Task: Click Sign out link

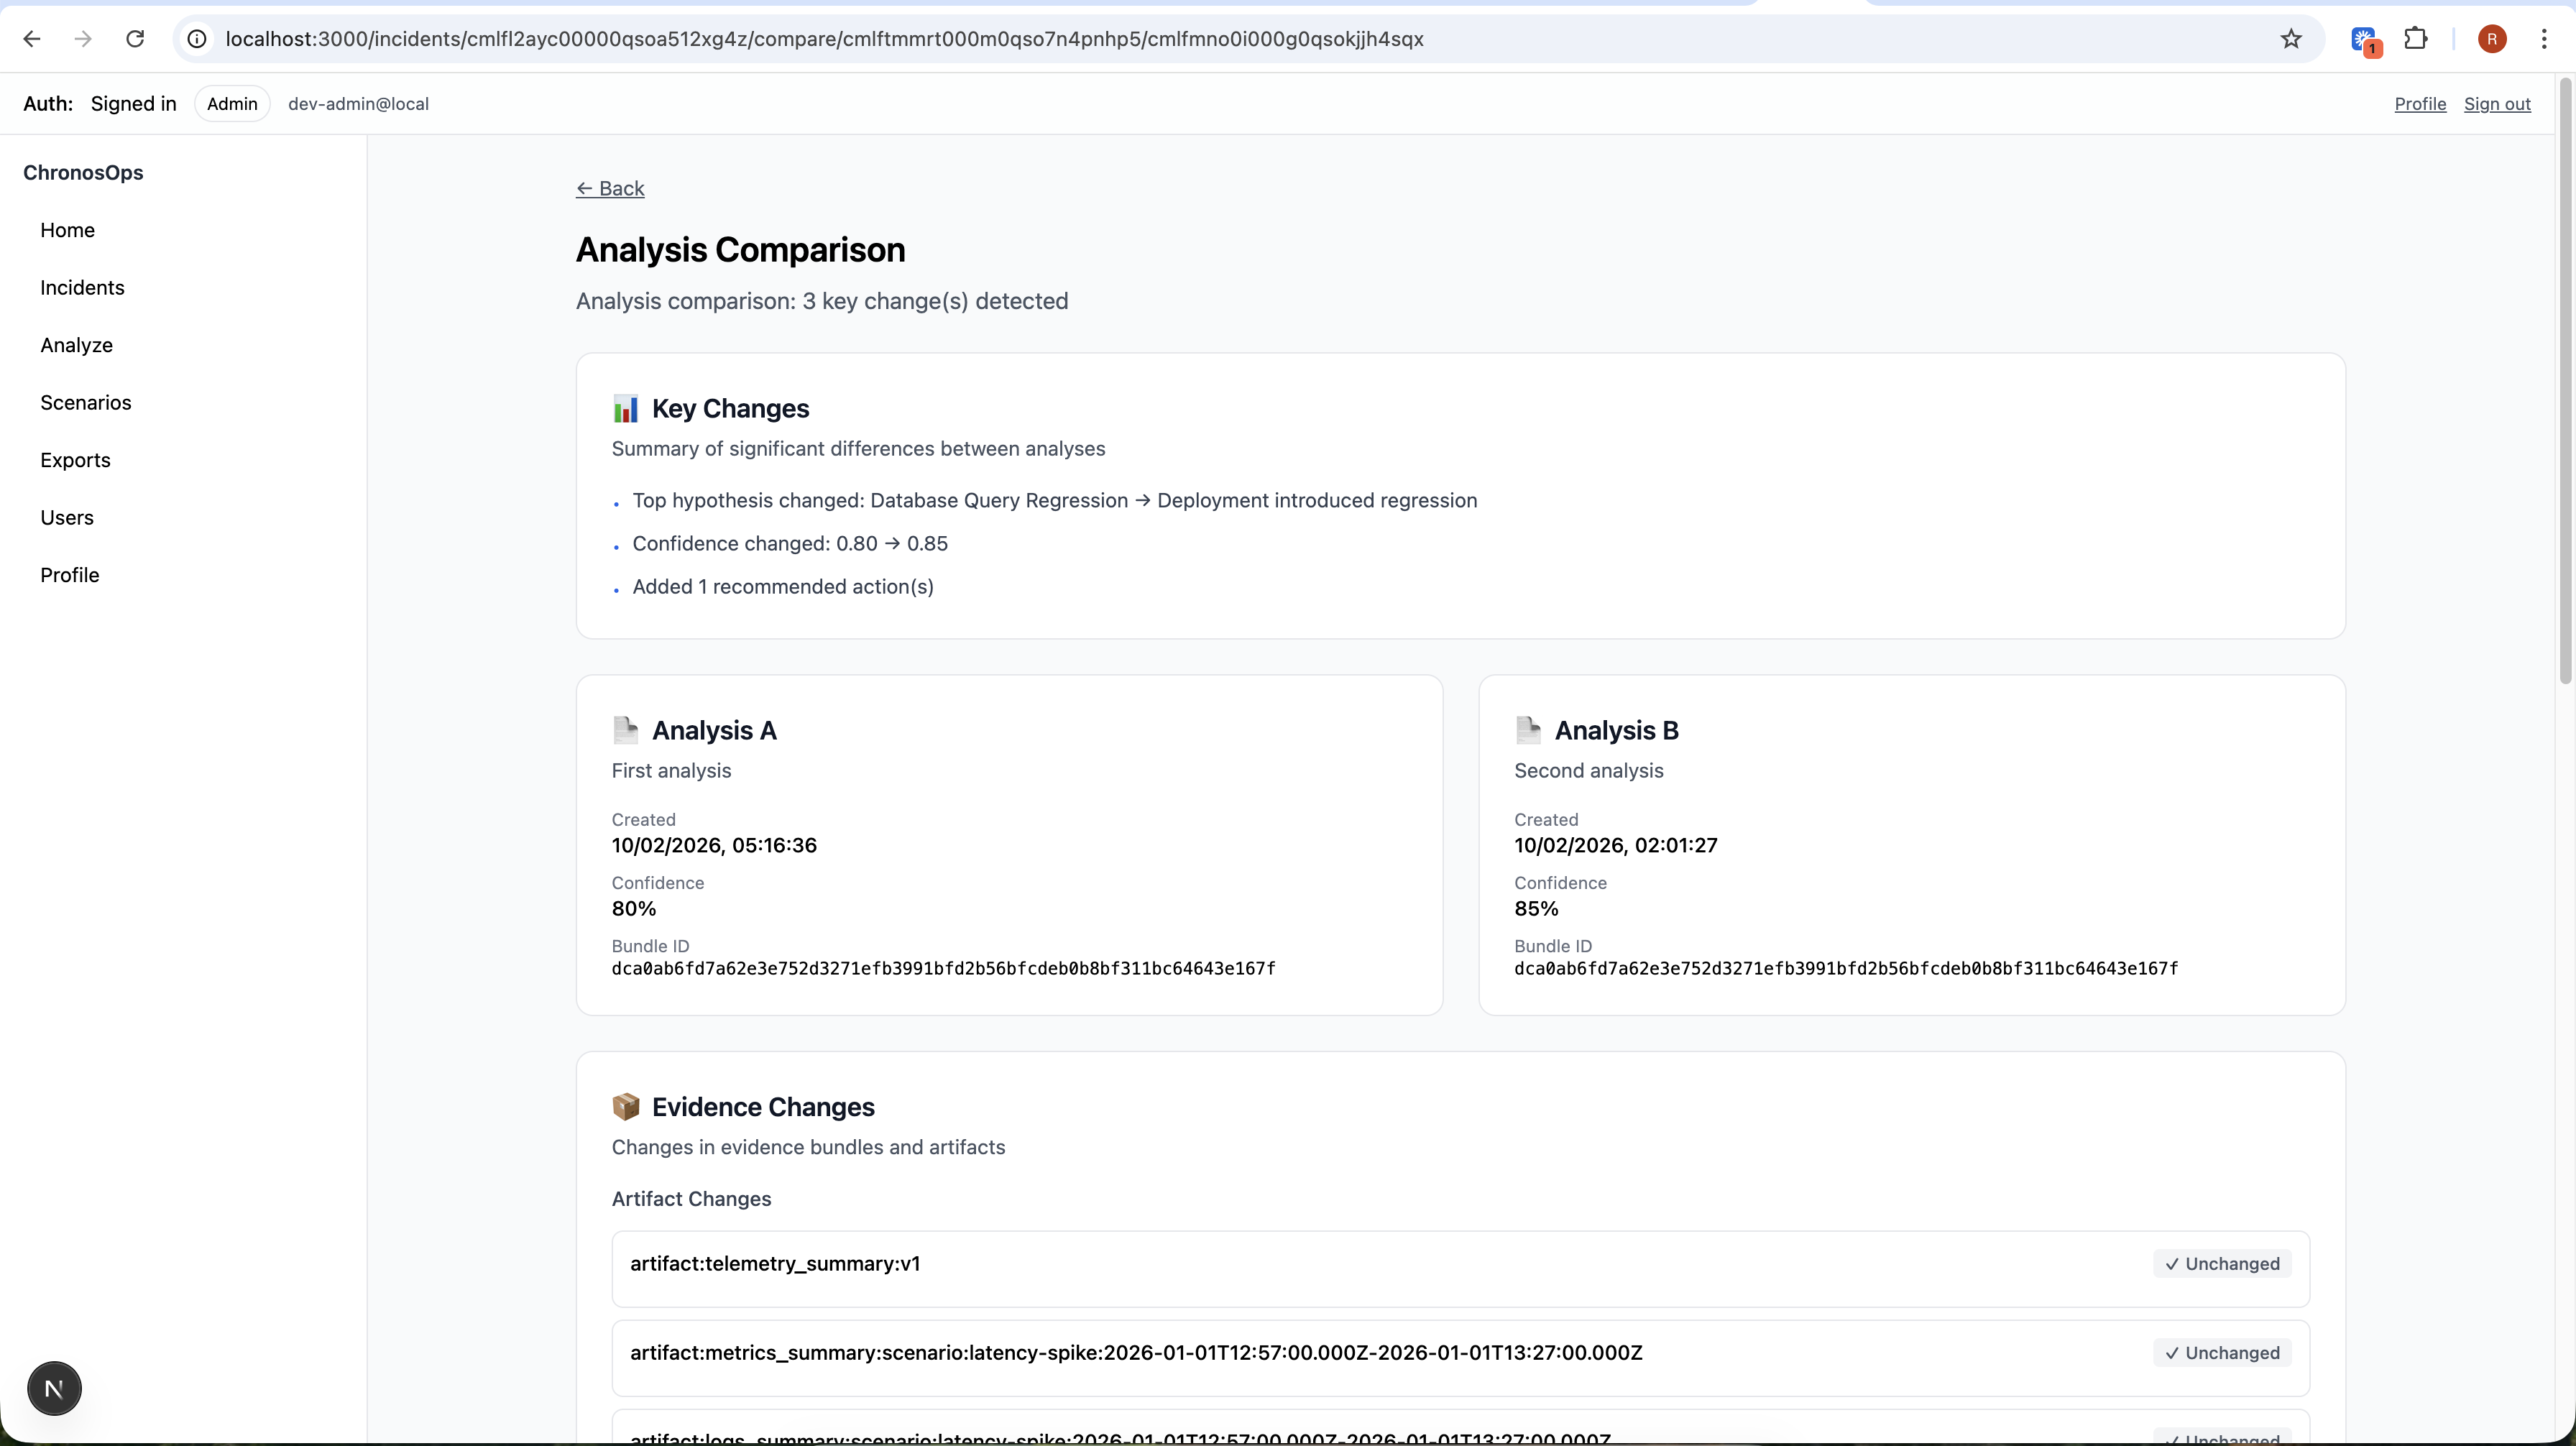Action: [2497, 104]
